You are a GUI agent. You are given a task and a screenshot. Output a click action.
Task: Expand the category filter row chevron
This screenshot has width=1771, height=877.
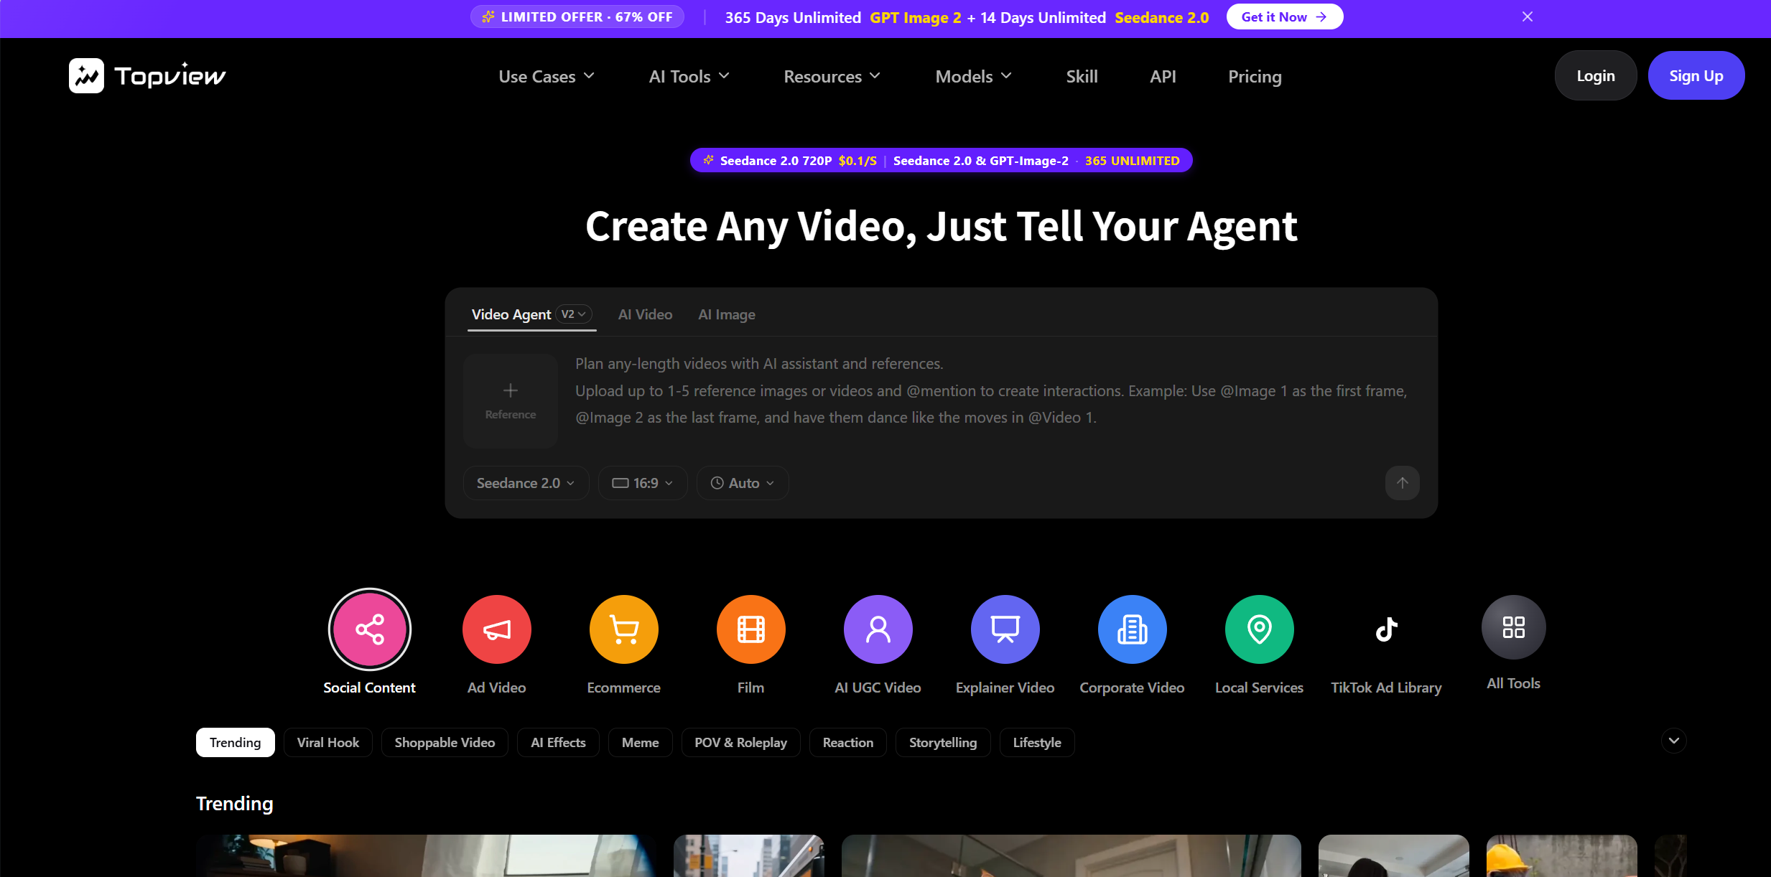coord(1674,741)
